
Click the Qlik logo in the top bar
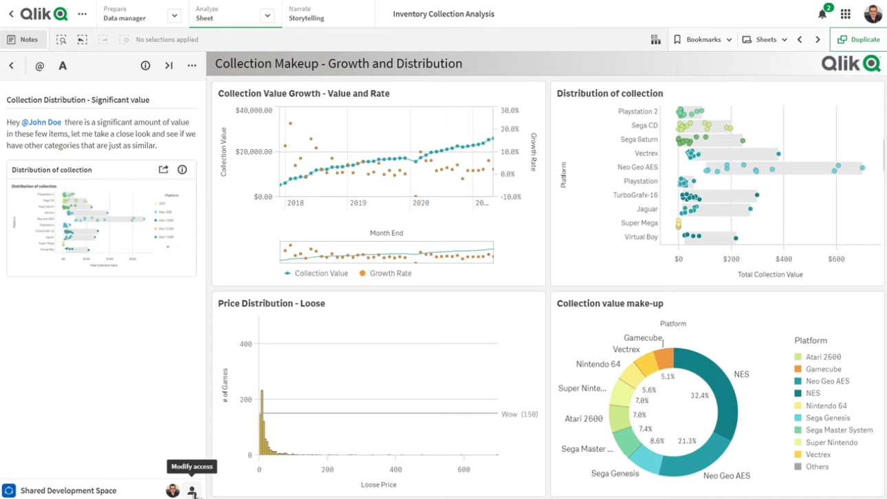44,14
